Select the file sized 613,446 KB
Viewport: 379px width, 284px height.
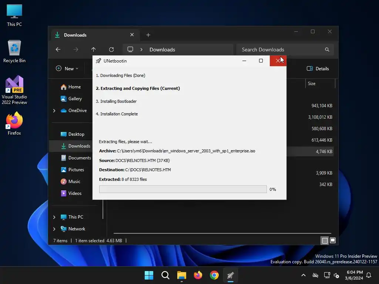pyautogui.click(x=322, y=140)
